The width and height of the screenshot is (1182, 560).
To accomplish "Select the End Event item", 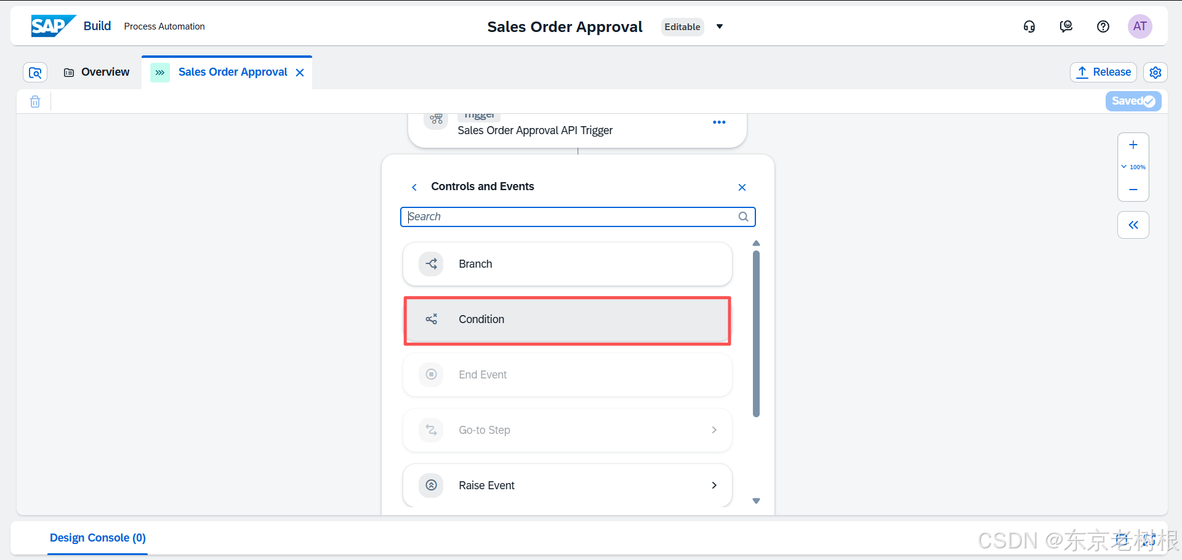I will 567,375.
